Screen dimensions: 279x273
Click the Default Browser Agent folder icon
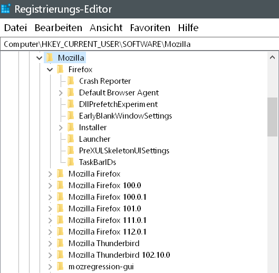click(71, 92)
